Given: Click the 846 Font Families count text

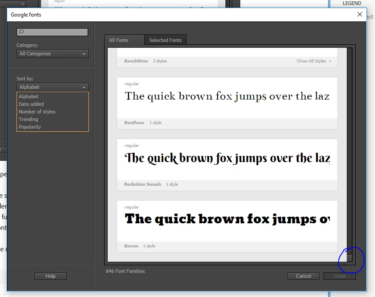Looking at the screenshot, I should (125, 271).
